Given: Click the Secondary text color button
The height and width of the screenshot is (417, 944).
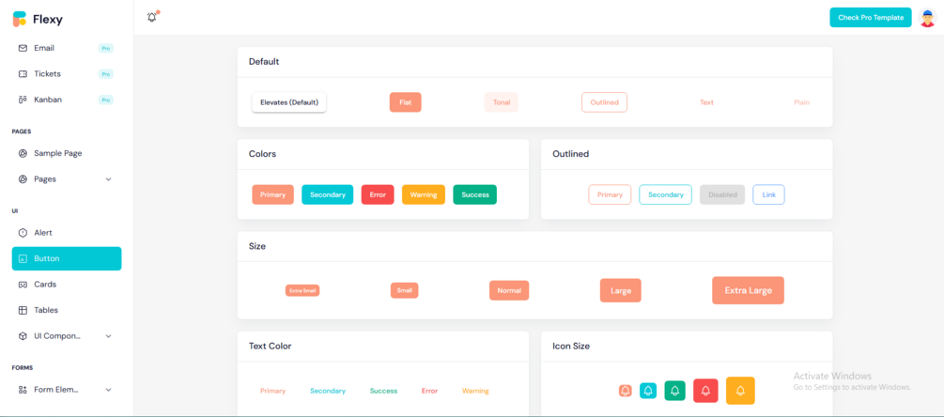Looking at the screenshot, I should [x=328, y=391].
